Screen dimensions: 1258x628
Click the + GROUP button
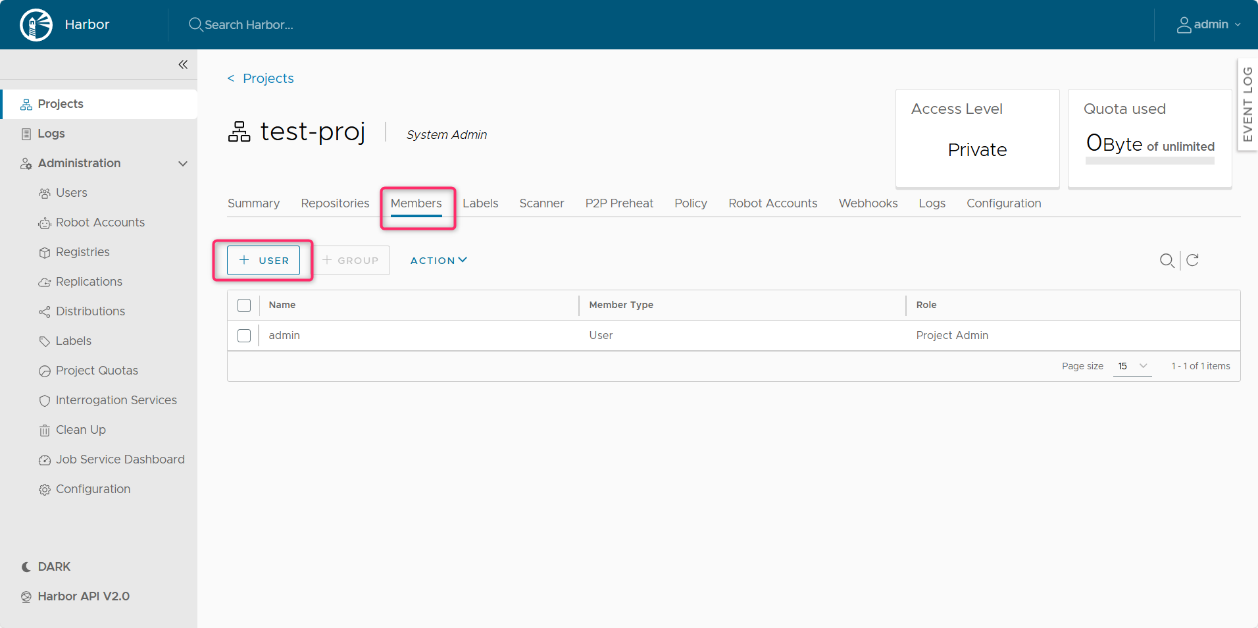click(351, 261)
